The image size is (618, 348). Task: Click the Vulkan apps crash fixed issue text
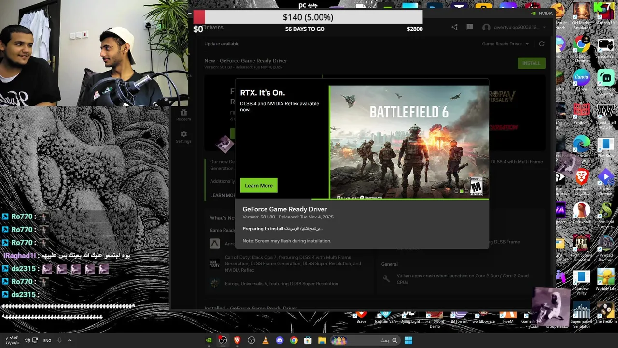pos(463,279)
